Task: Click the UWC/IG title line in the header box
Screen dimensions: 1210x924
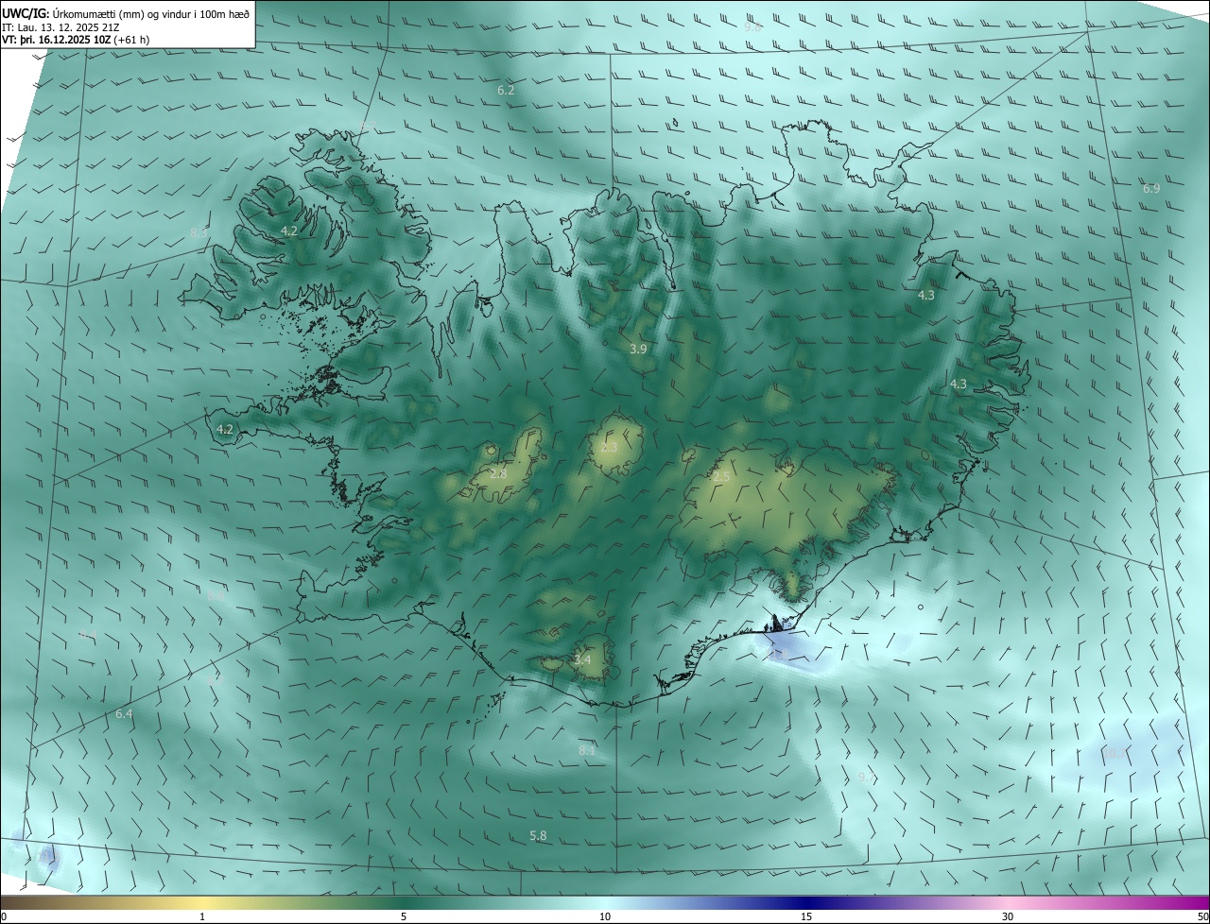Action: point(126,13)
